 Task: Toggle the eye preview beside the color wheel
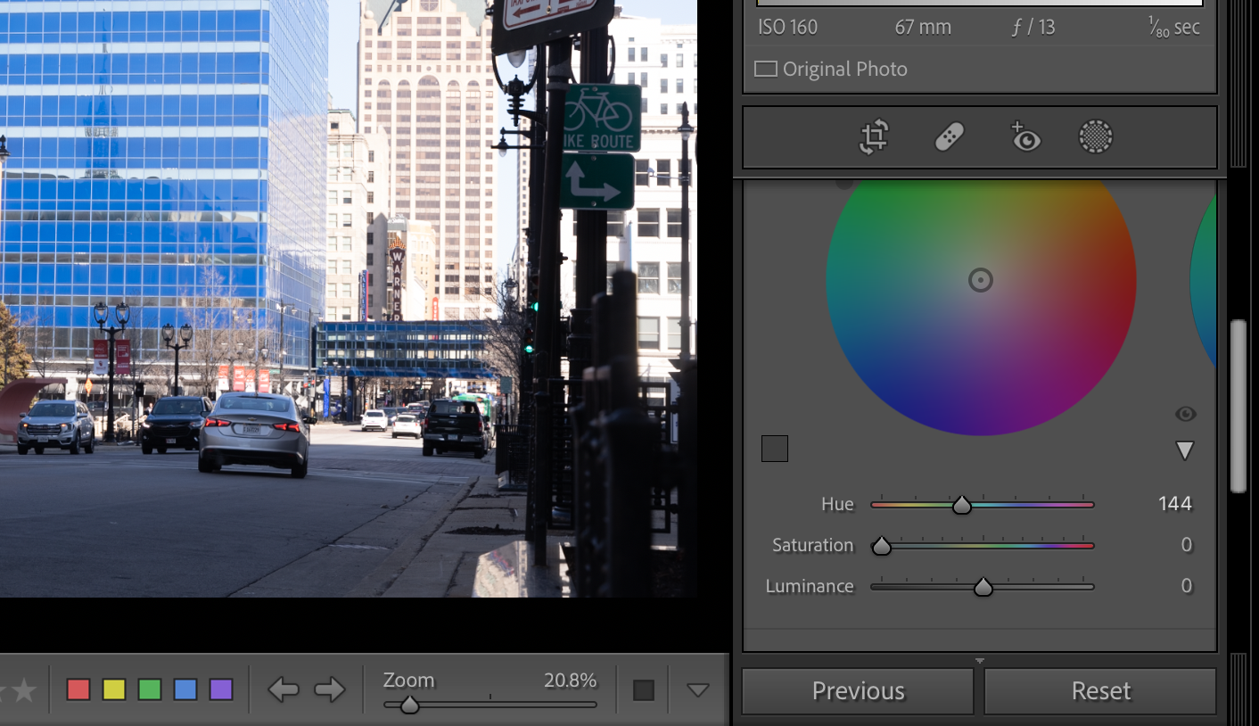coord(1185,413)
